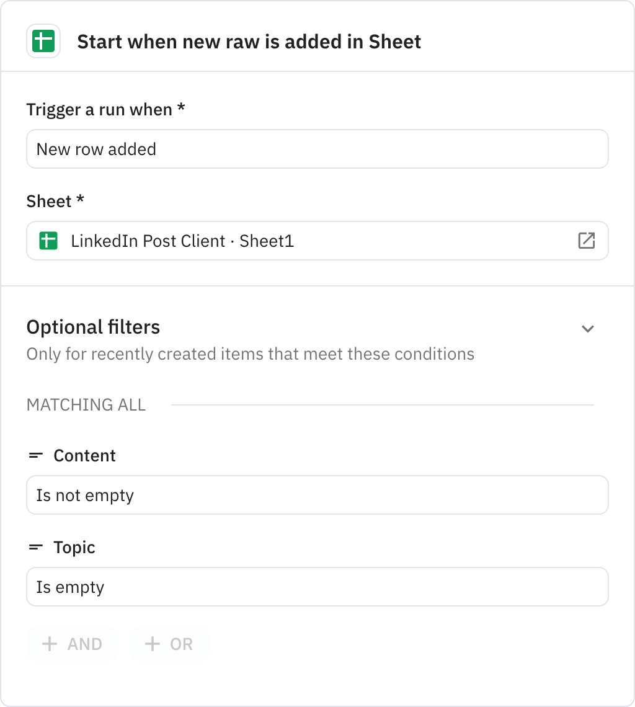This screenshot has height=707, width=635.
Task: Collapse the Optional filters section with its chevron
Action: click(x=588, y=328)
